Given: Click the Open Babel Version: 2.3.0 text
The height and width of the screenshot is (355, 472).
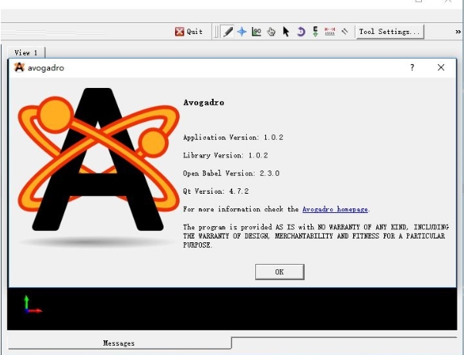Looking at the screenshot, I should point(231,174).
